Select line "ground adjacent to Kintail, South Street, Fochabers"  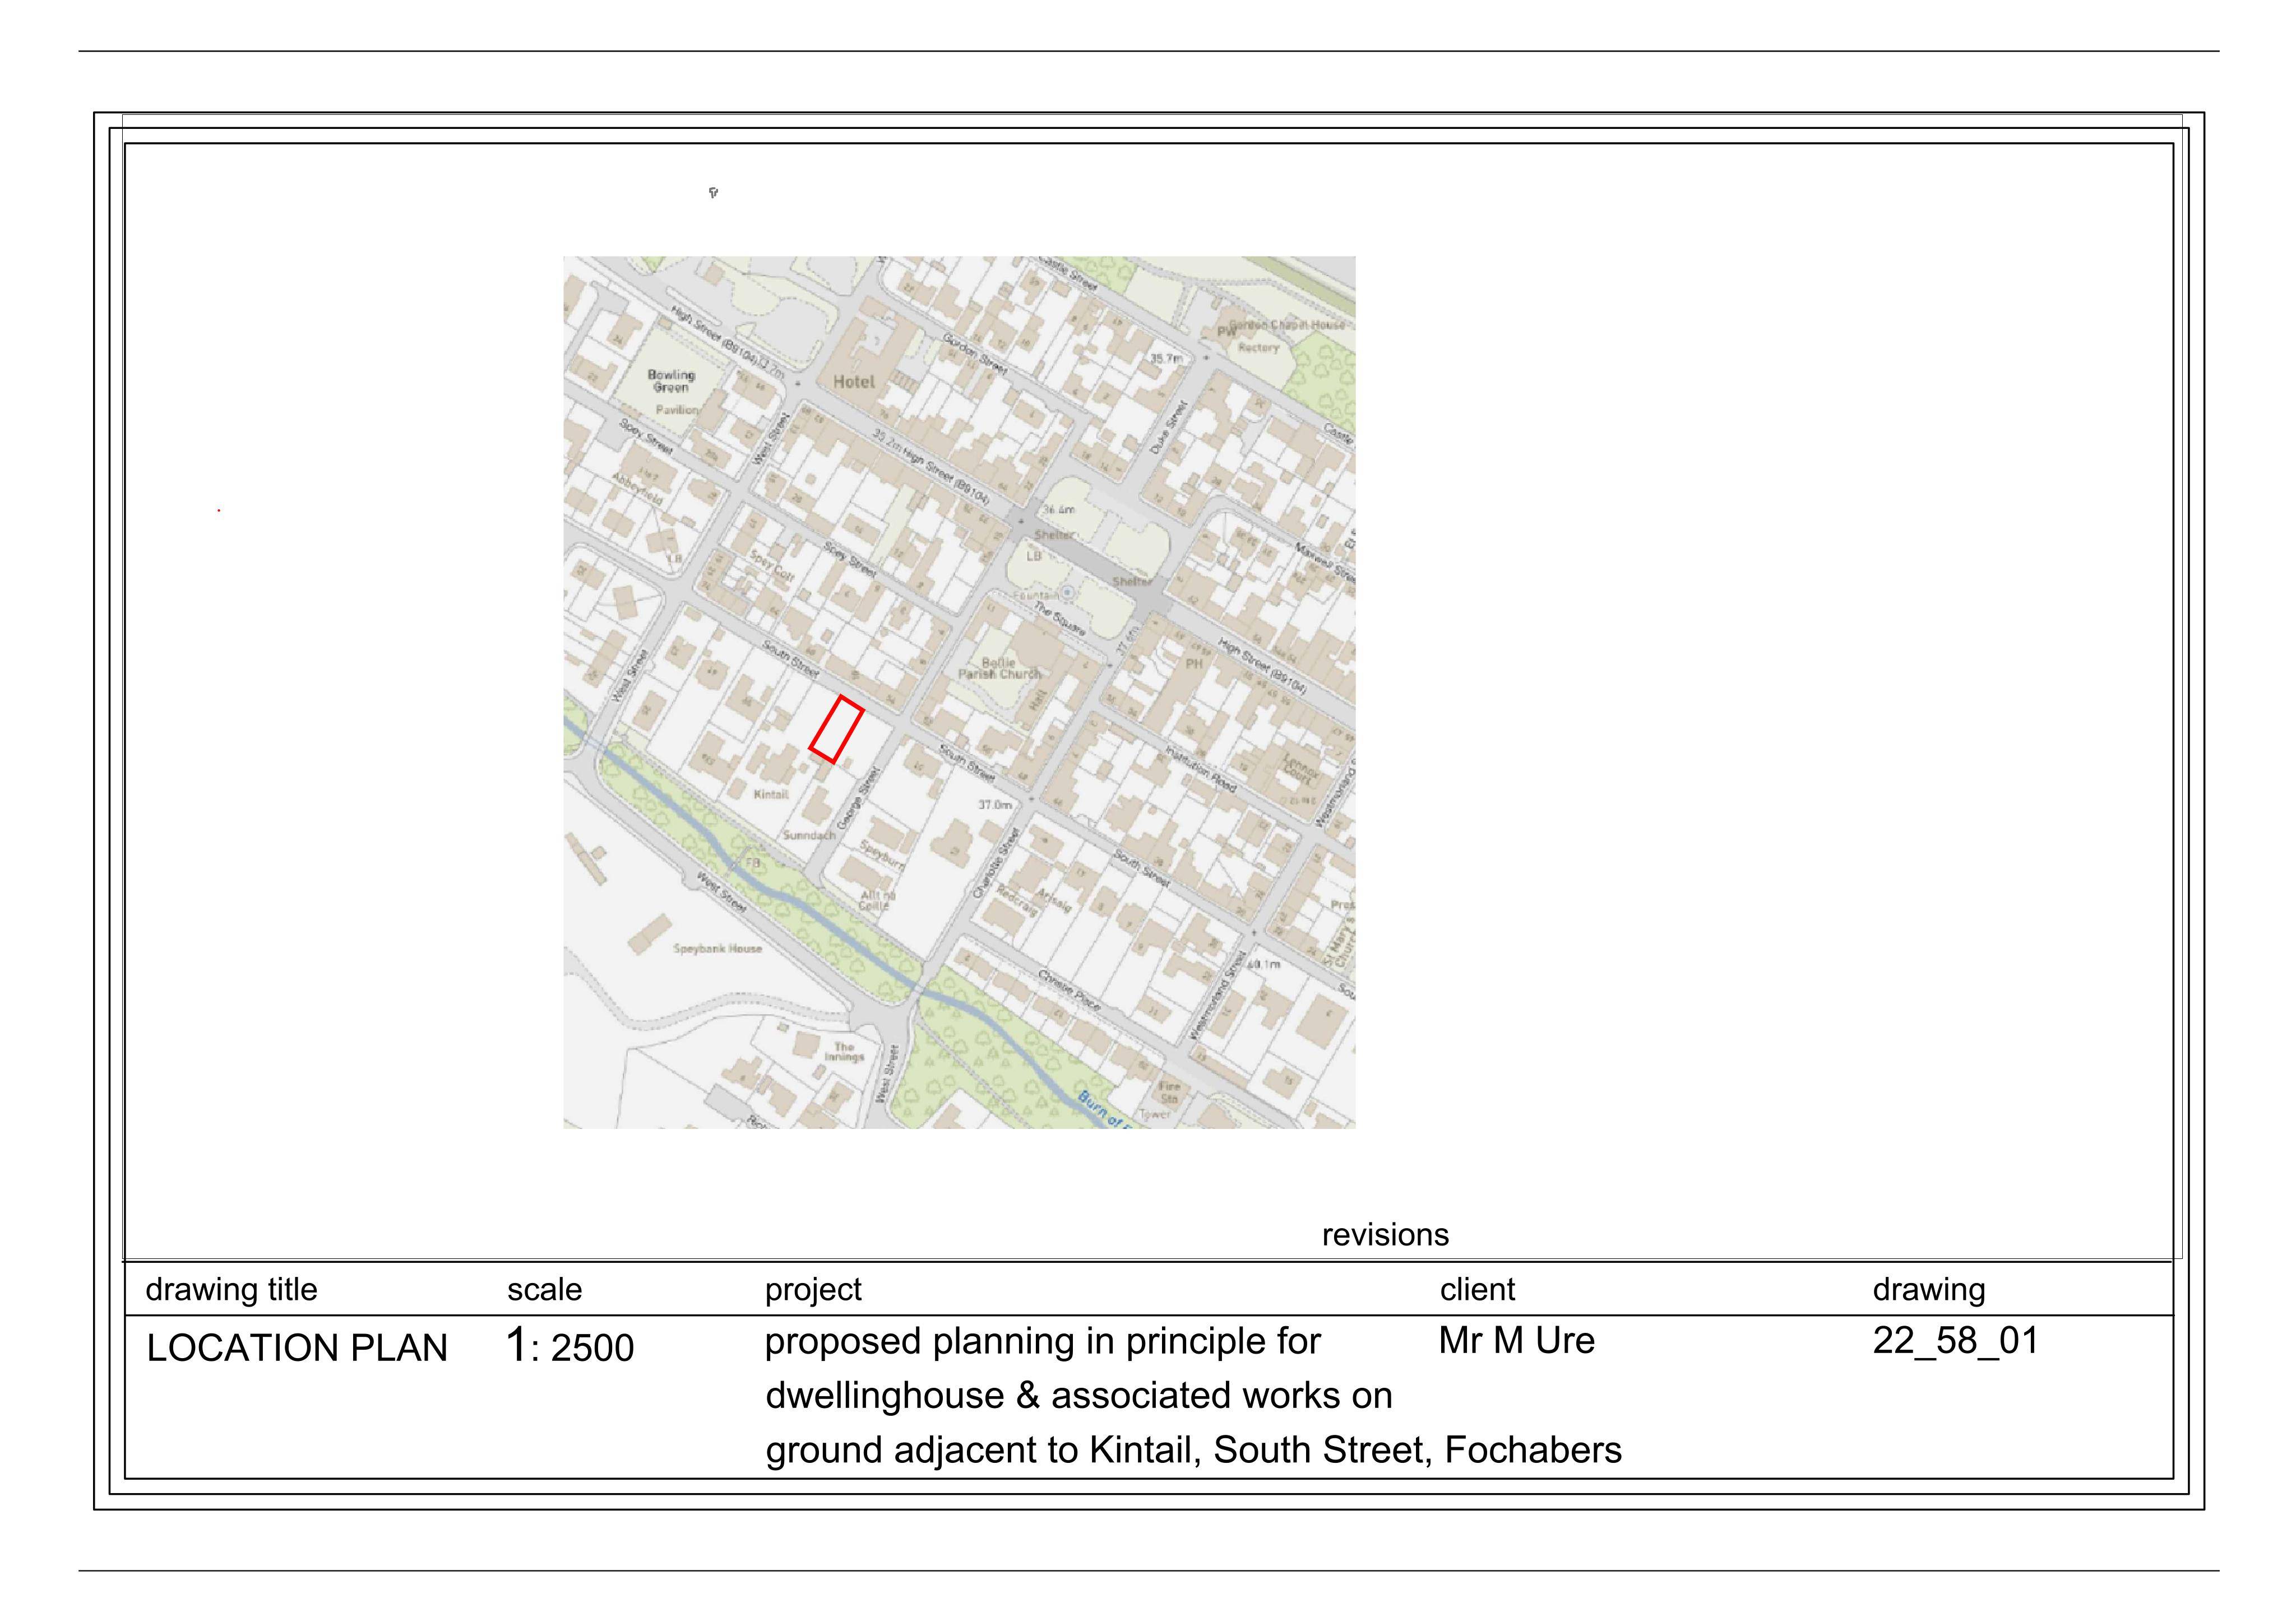pyautogui.click(x=1194, y=1451)
